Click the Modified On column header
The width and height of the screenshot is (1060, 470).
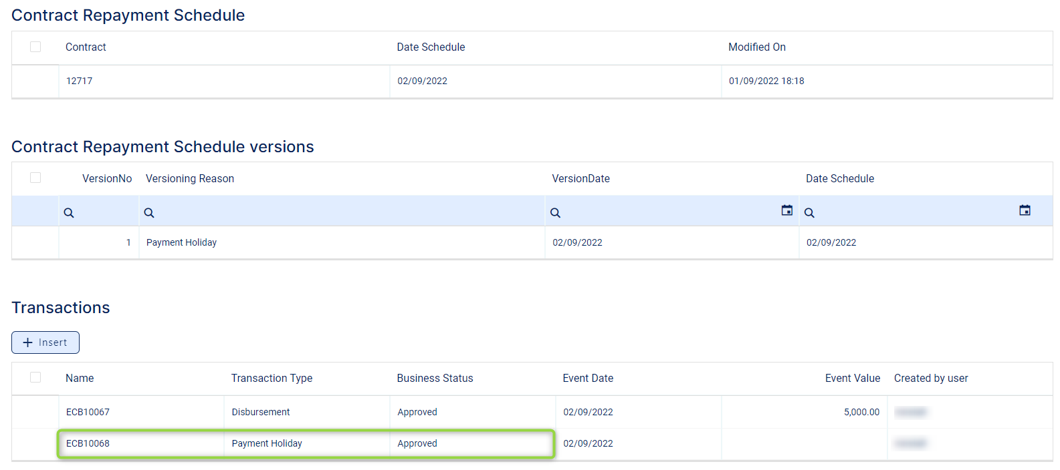[756, 47]
